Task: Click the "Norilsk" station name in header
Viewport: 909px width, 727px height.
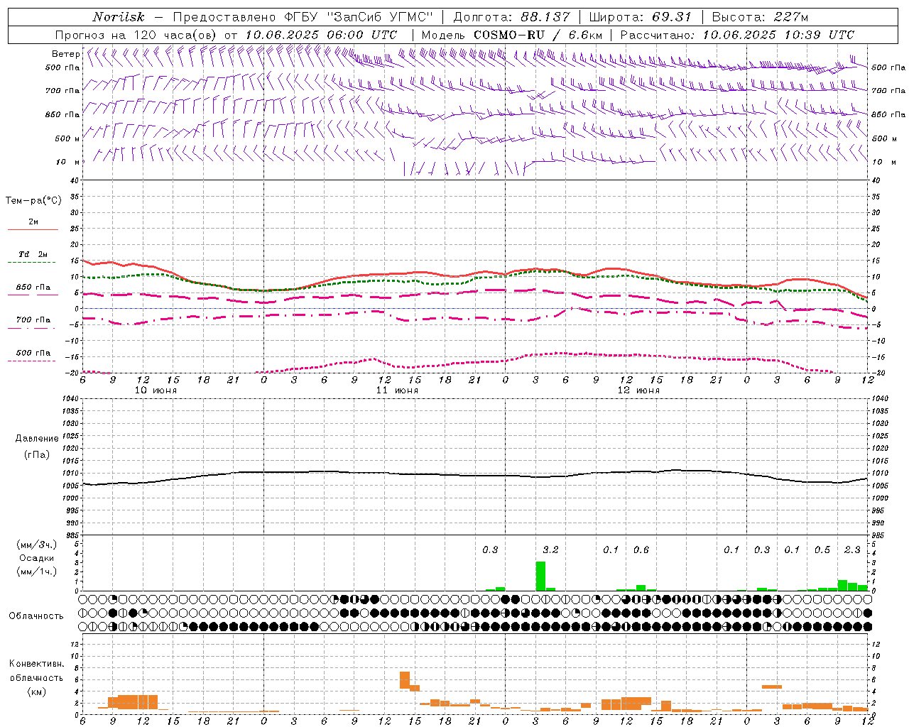Action: click(118, 17)
